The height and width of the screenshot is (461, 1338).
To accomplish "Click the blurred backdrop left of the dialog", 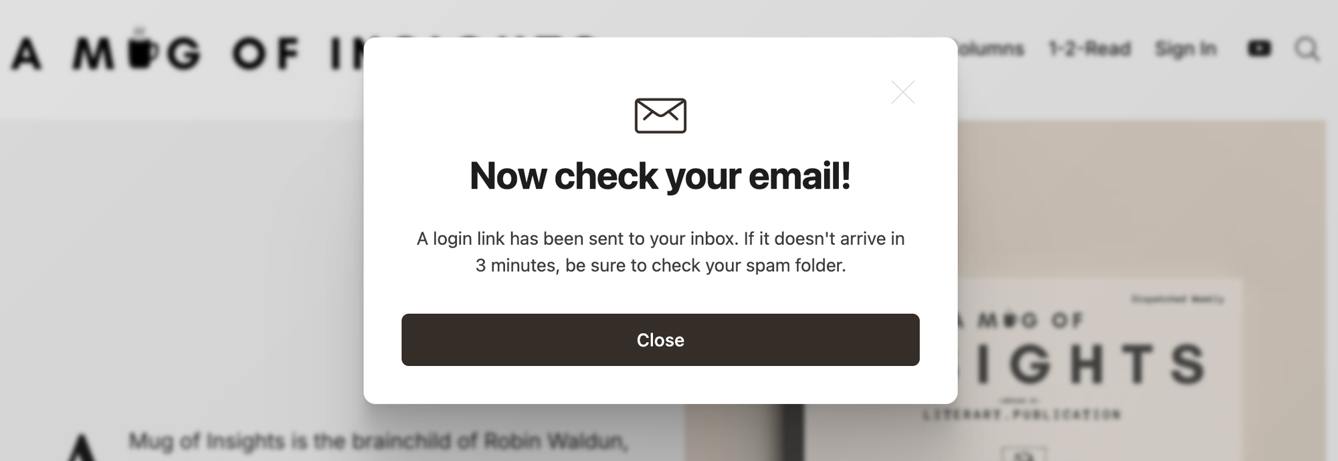I will [x=181, y=268].
